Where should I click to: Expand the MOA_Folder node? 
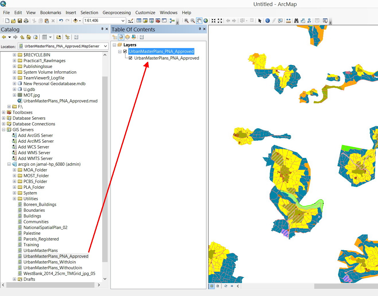(14, 170)
